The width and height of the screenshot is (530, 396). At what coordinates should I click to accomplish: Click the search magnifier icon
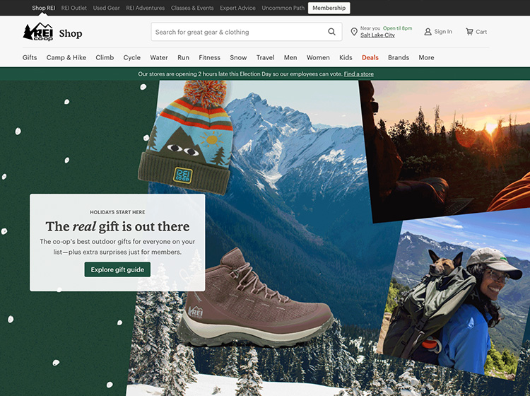pos(331,32)
